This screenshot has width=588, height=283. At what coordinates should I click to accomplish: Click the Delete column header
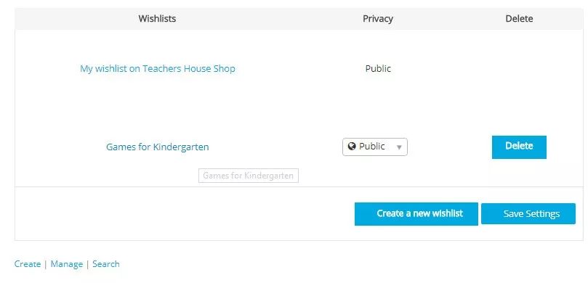(x=519, y=19)
